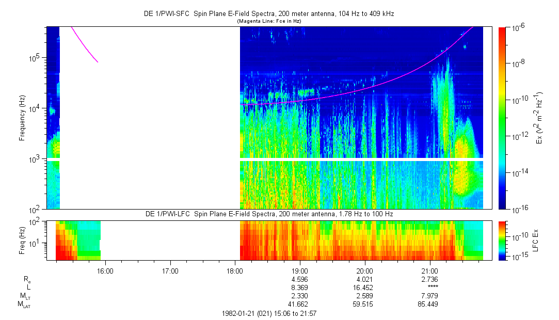The width and height of the screenshot is (559, 320).
Task: Click the Frequency (Hz) y-axis label
Action: pyautogui.click(x=22, y=118)
